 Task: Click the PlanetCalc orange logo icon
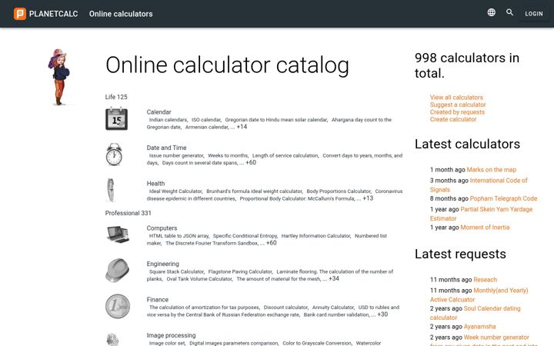[20, 14]
